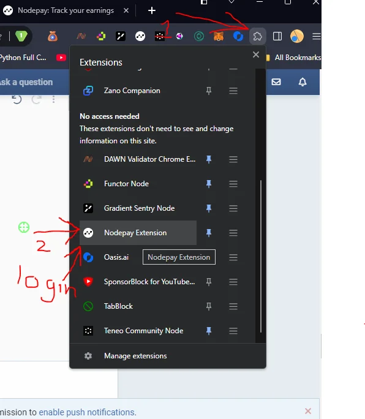Unpin the DAWN Validator extension

tap(209, 159)
